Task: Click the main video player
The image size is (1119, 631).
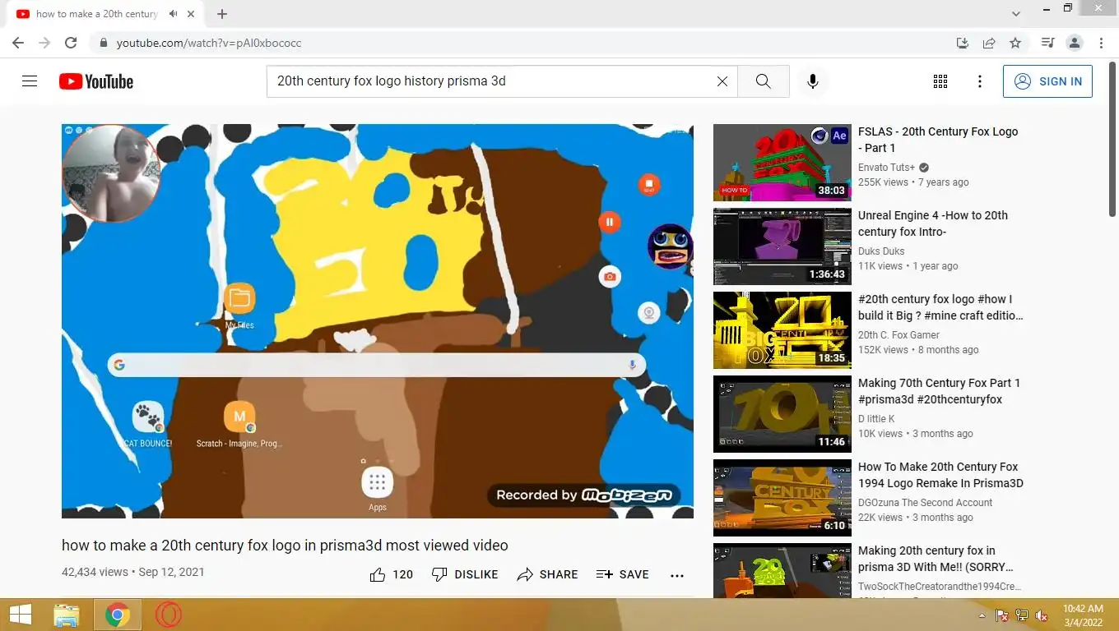Action: 378,321
